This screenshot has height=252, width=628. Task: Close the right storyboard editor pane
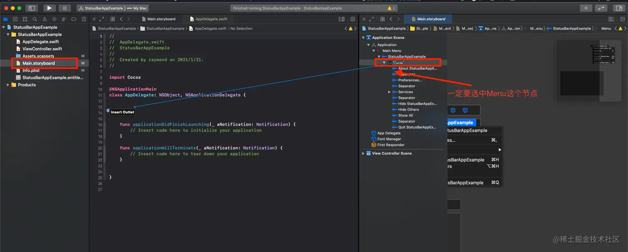364,19
